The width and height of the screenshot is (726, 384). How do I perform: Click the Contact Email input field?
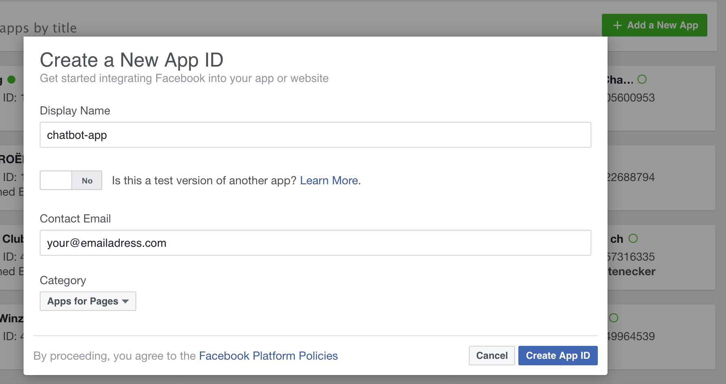point(315,243)
